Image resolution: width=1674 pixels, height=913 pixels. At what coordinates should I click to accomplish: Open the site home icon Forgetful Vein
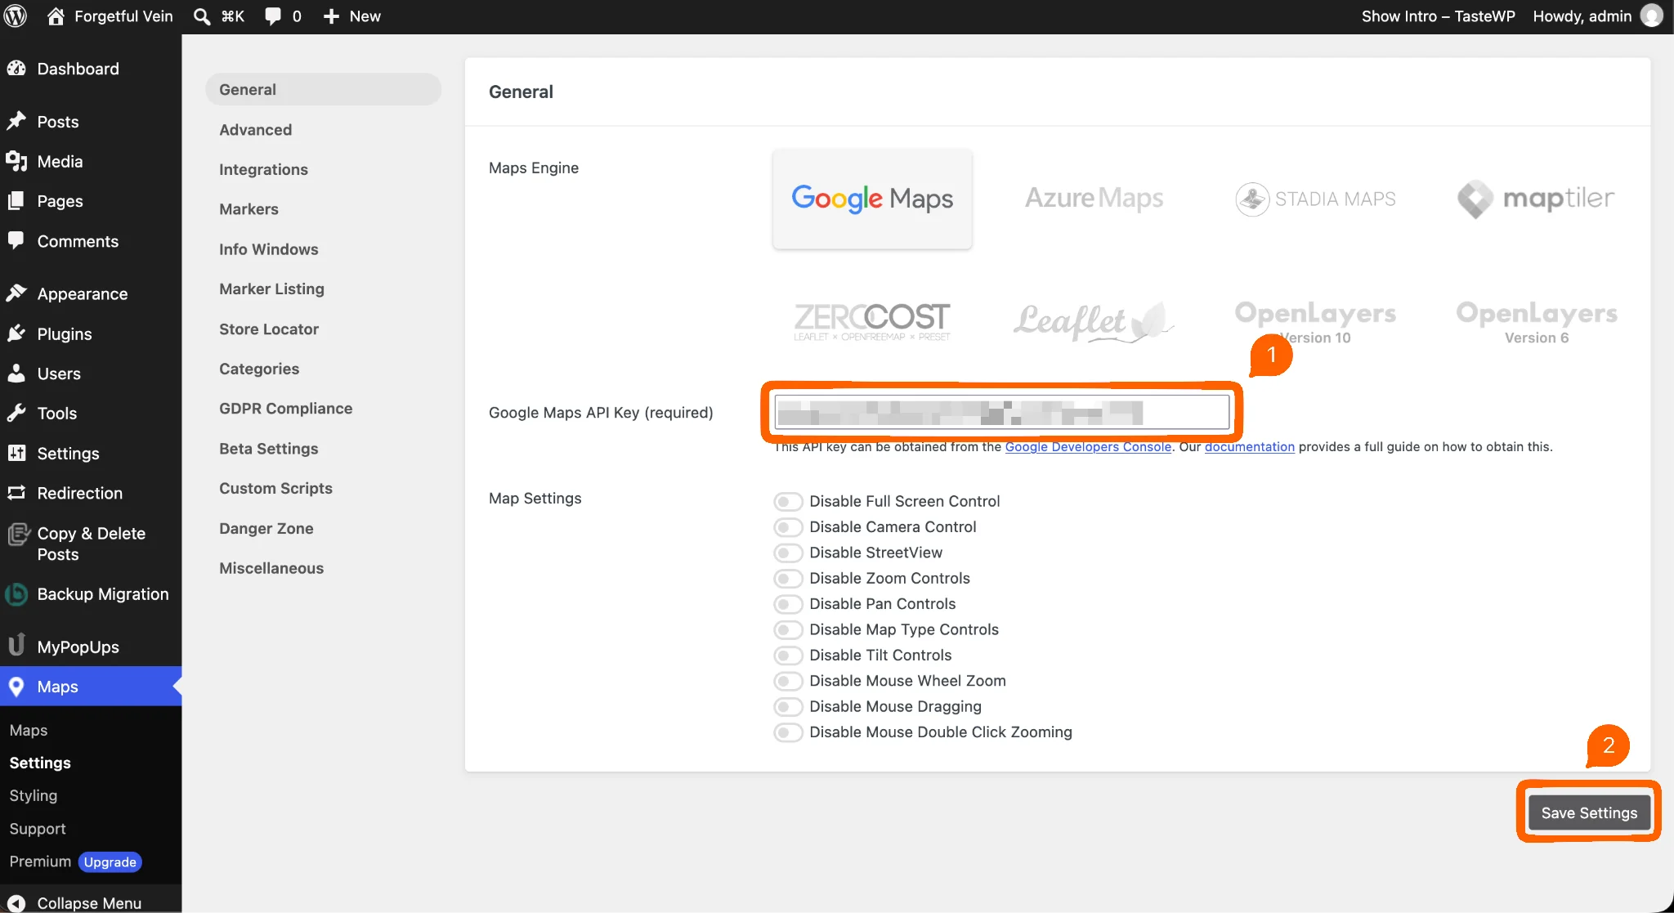pos(56,16)
